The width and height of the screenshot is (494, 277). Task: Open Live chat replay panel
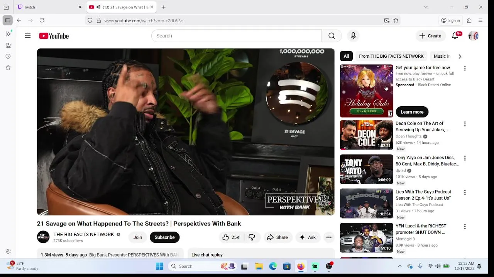coord(261,254)
